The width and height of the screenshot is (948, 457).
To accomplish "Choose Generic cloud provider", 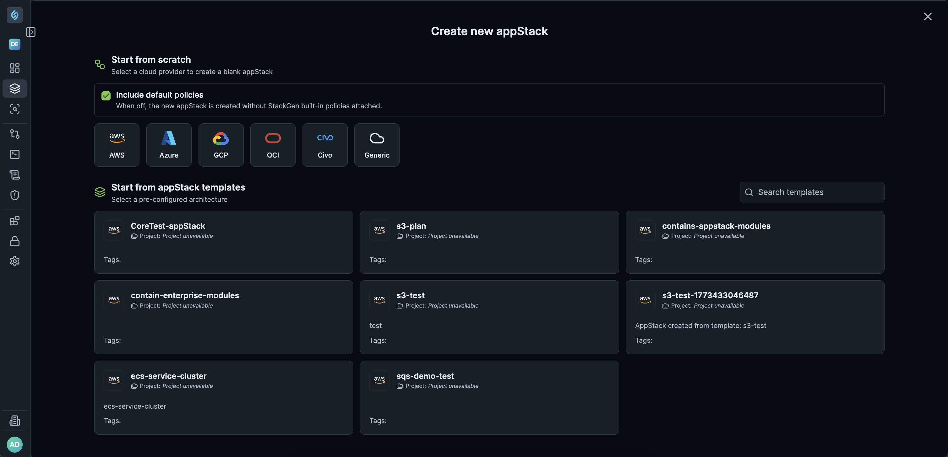I will [377, 145].
